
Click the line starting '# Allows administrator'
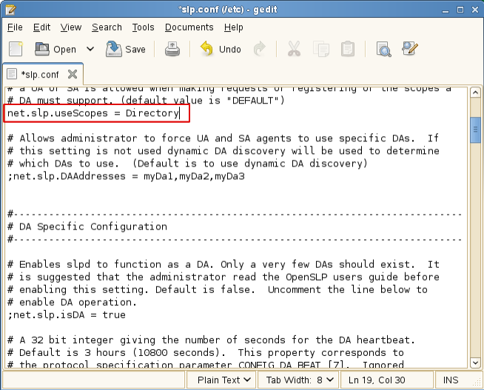223,138
